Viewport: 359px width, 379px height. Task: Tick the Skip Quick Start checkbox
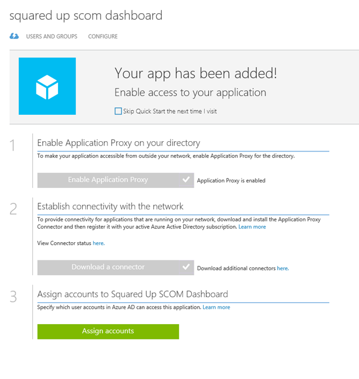pyautogui.click(x=118, y=111)
